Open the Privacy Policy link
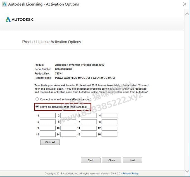The image size is (190, 177). coord(130,173)
